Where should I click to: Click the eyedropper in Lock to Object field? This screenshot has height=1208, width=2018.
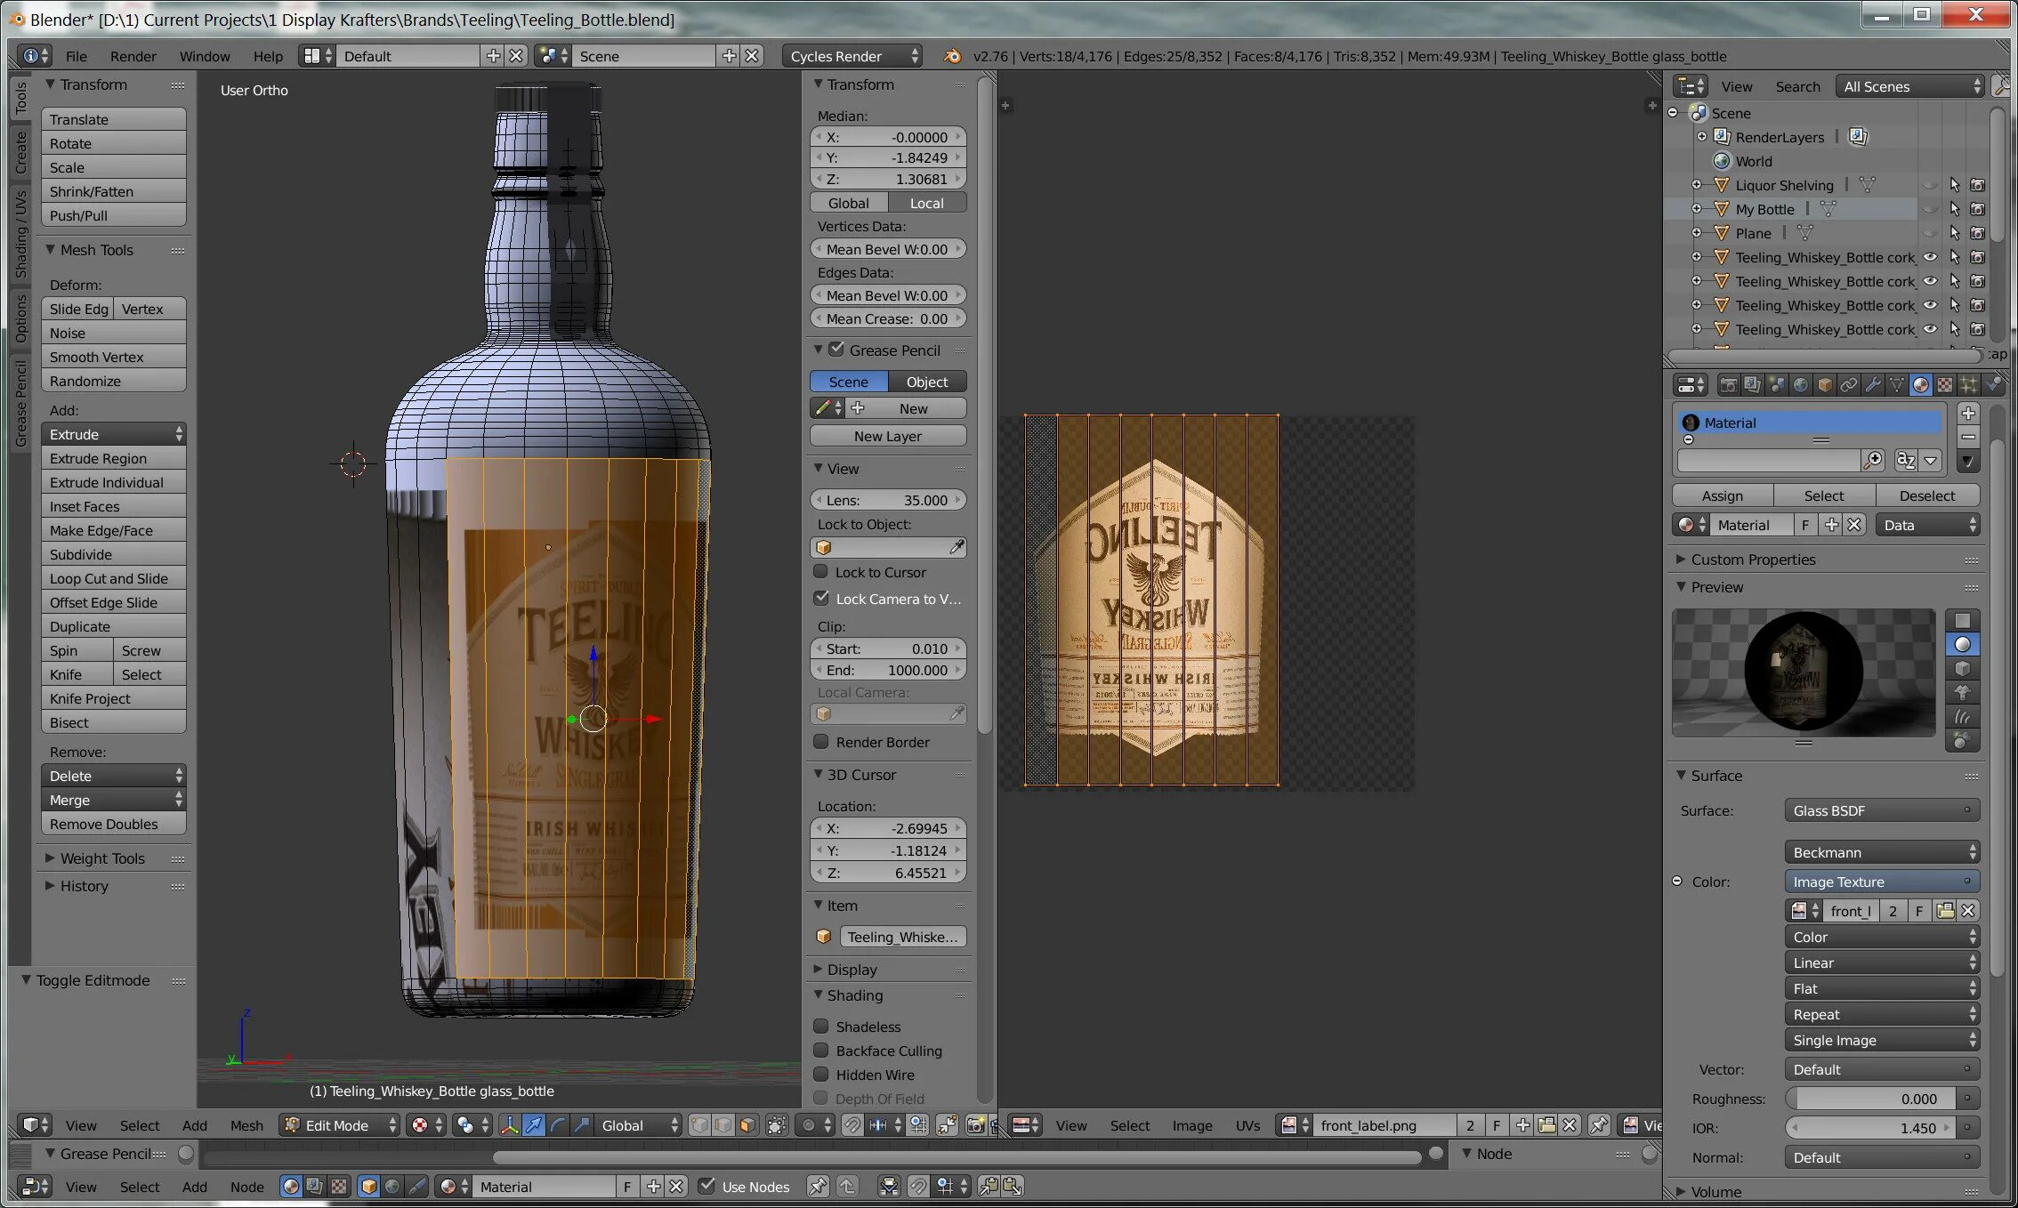(957, 547)
